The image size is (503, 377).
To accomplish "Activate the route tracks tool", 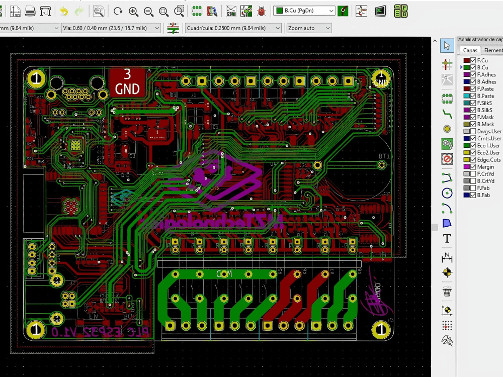I will click(x=446, y=114).
